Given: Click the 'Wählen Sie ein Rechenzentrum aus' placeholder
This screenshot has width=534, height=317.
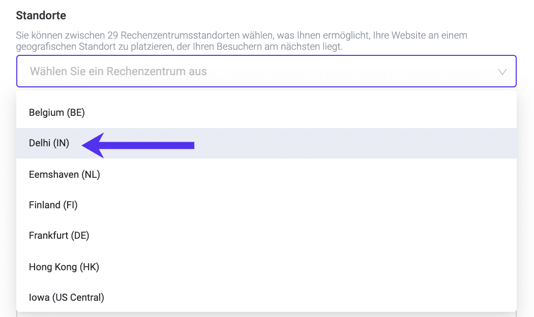Looking at the screenshot, I should click(x=118, y=71).
